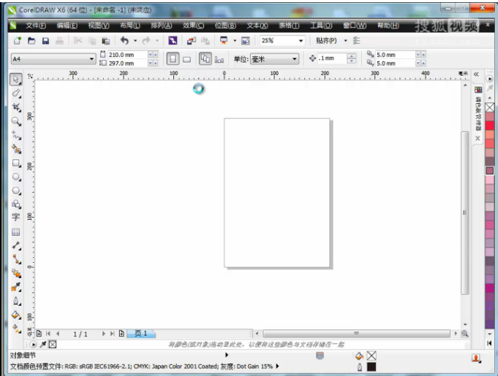
Task: Create a new document
Action: (18, 41)
